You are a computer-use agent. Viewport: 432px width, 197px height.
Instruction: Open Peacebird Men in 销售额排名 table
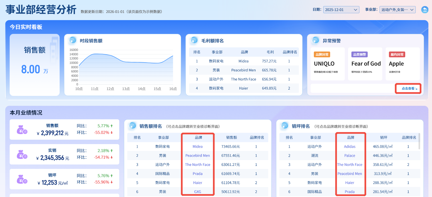coord(198,156)
